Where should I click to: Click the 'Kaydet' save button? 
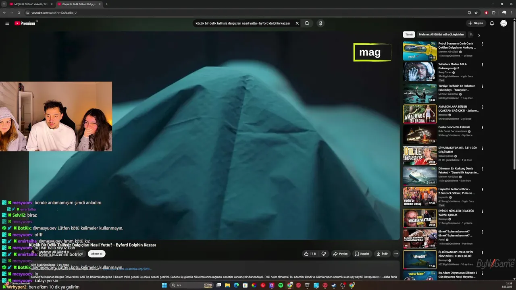click(x=362, y=254)
